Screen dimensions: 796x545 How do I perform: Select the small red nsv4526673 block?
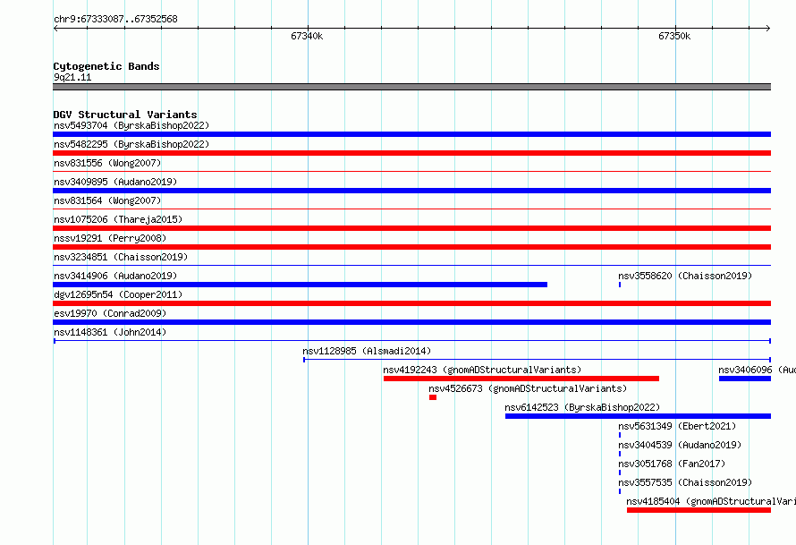[433, 397]
